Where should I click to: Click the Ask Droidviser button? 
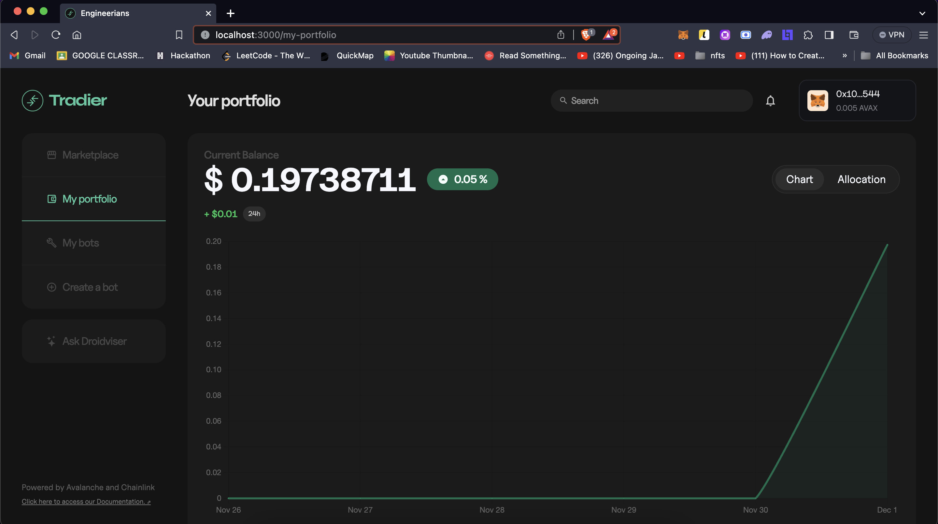(x=94, y=341)
